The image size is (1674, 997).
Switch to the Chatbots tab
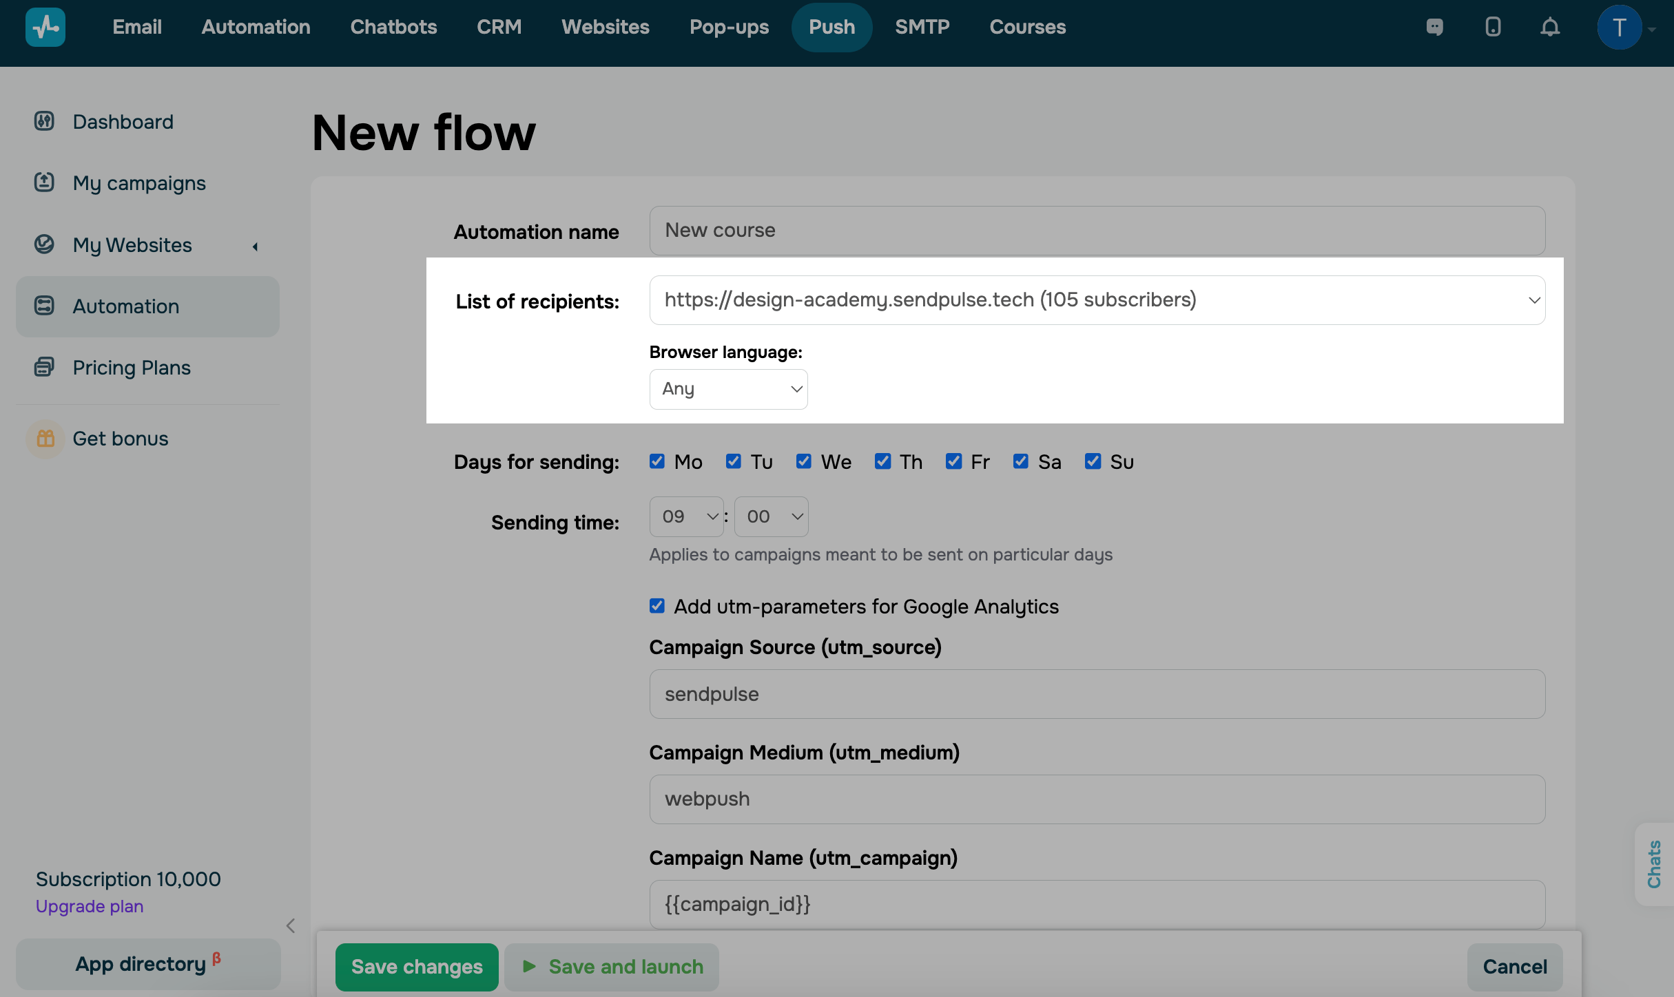(393, 28)
